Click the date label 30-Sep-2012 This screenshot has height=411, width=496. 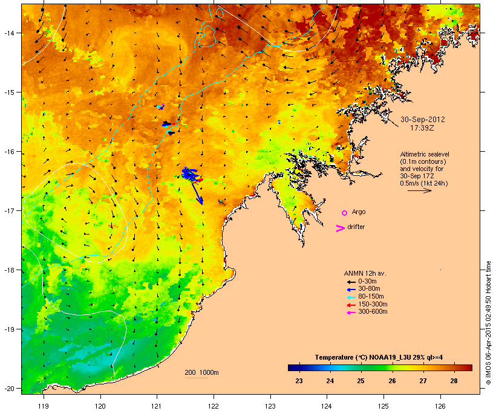423,120
